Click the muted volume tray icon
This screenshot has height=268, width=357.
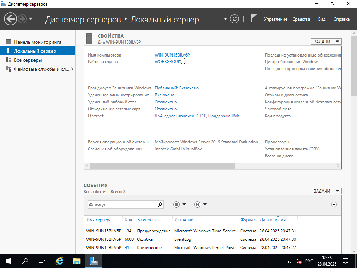[x=298, y=261]
